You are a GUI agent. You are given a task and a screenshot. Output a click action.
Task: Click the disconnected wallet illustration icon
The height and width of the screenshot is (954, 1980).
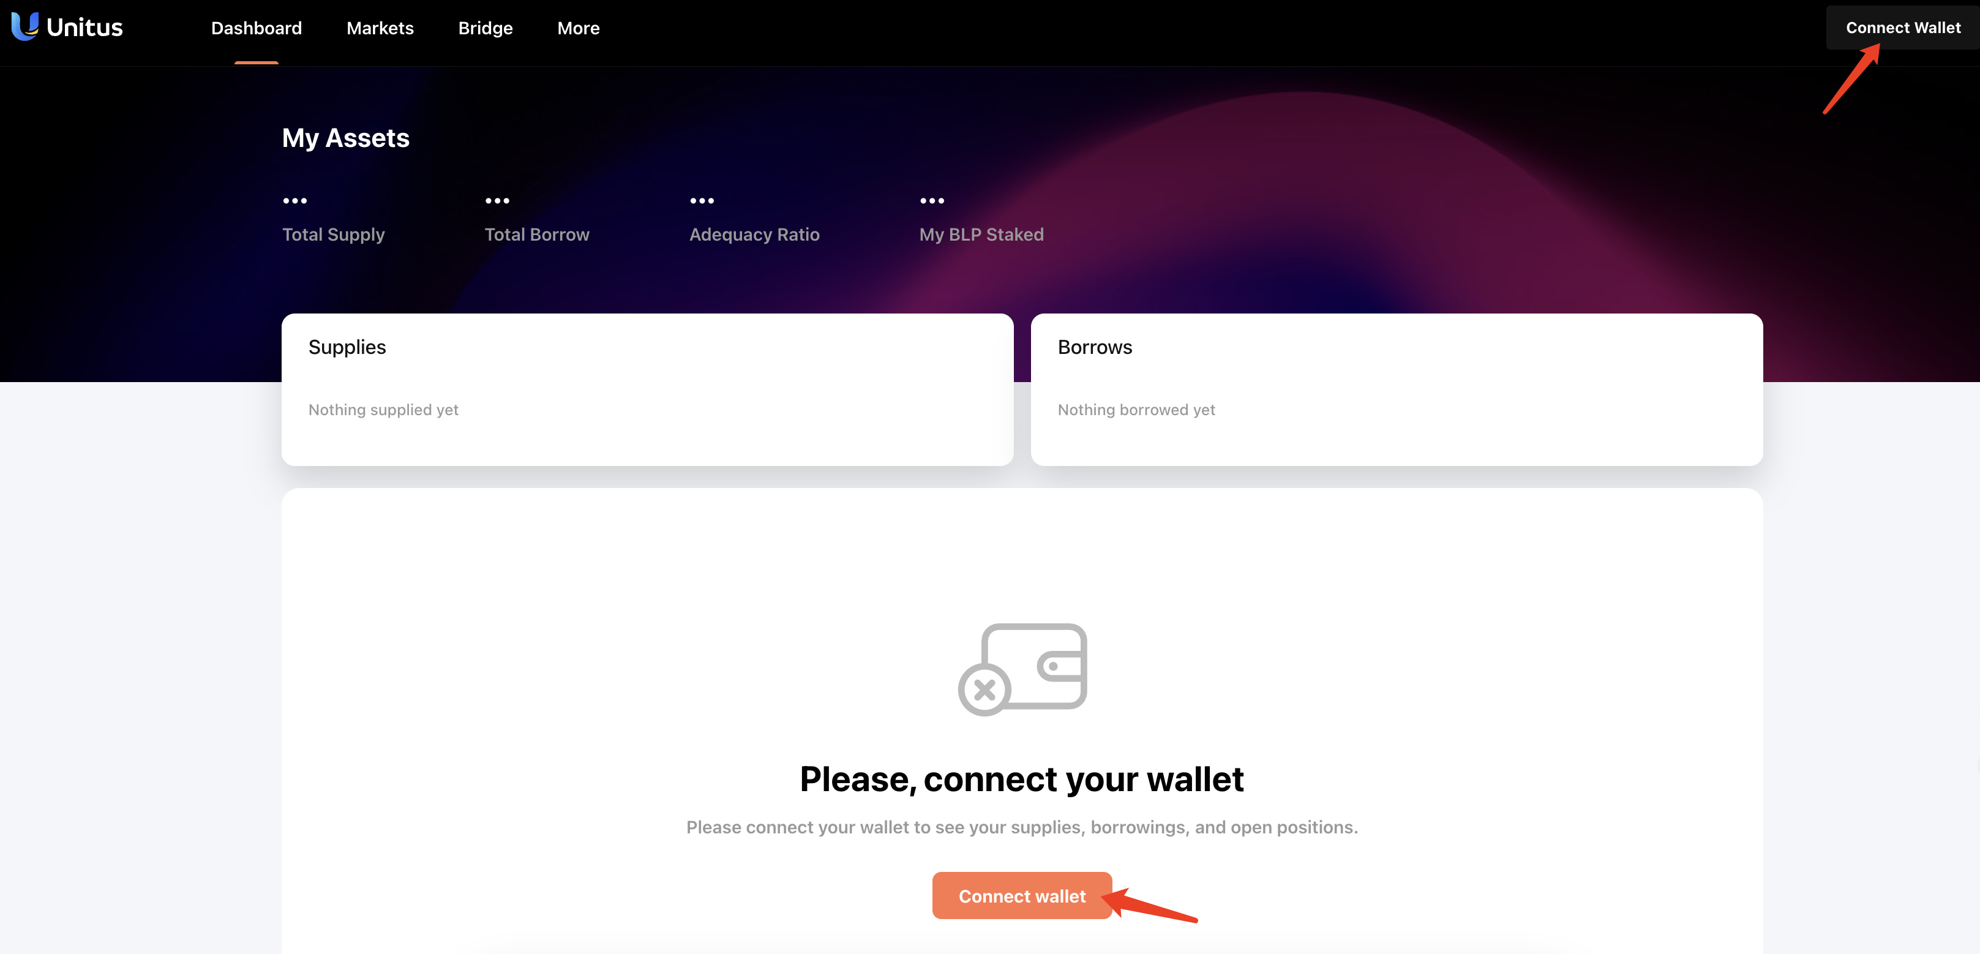click(x=1021, y=669)
